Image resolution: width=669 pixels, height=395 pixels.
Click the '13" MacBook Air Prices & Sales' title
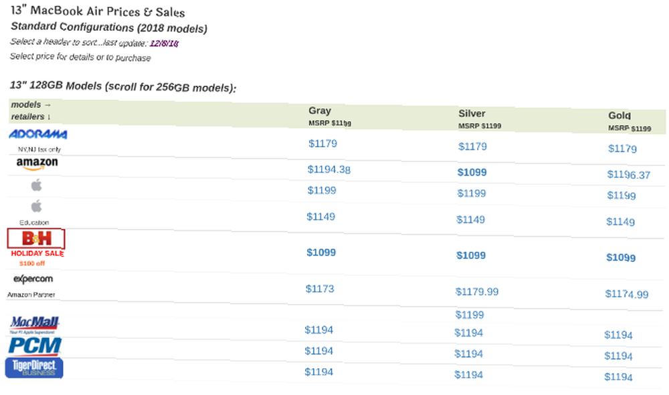pyautogui.click(x=98, y=11)
